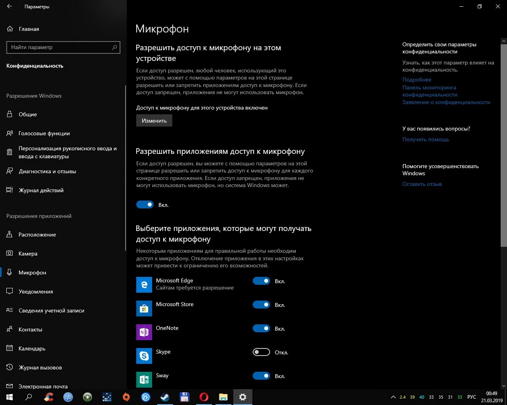Screen dimensions: 507x405
Task: Open the Подробнее link
Action: pyautogui.click(x=417, y=79)
